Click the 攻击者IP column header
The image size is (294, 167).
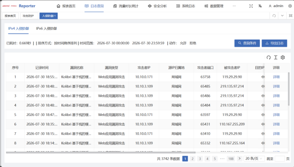coord(144,68)
